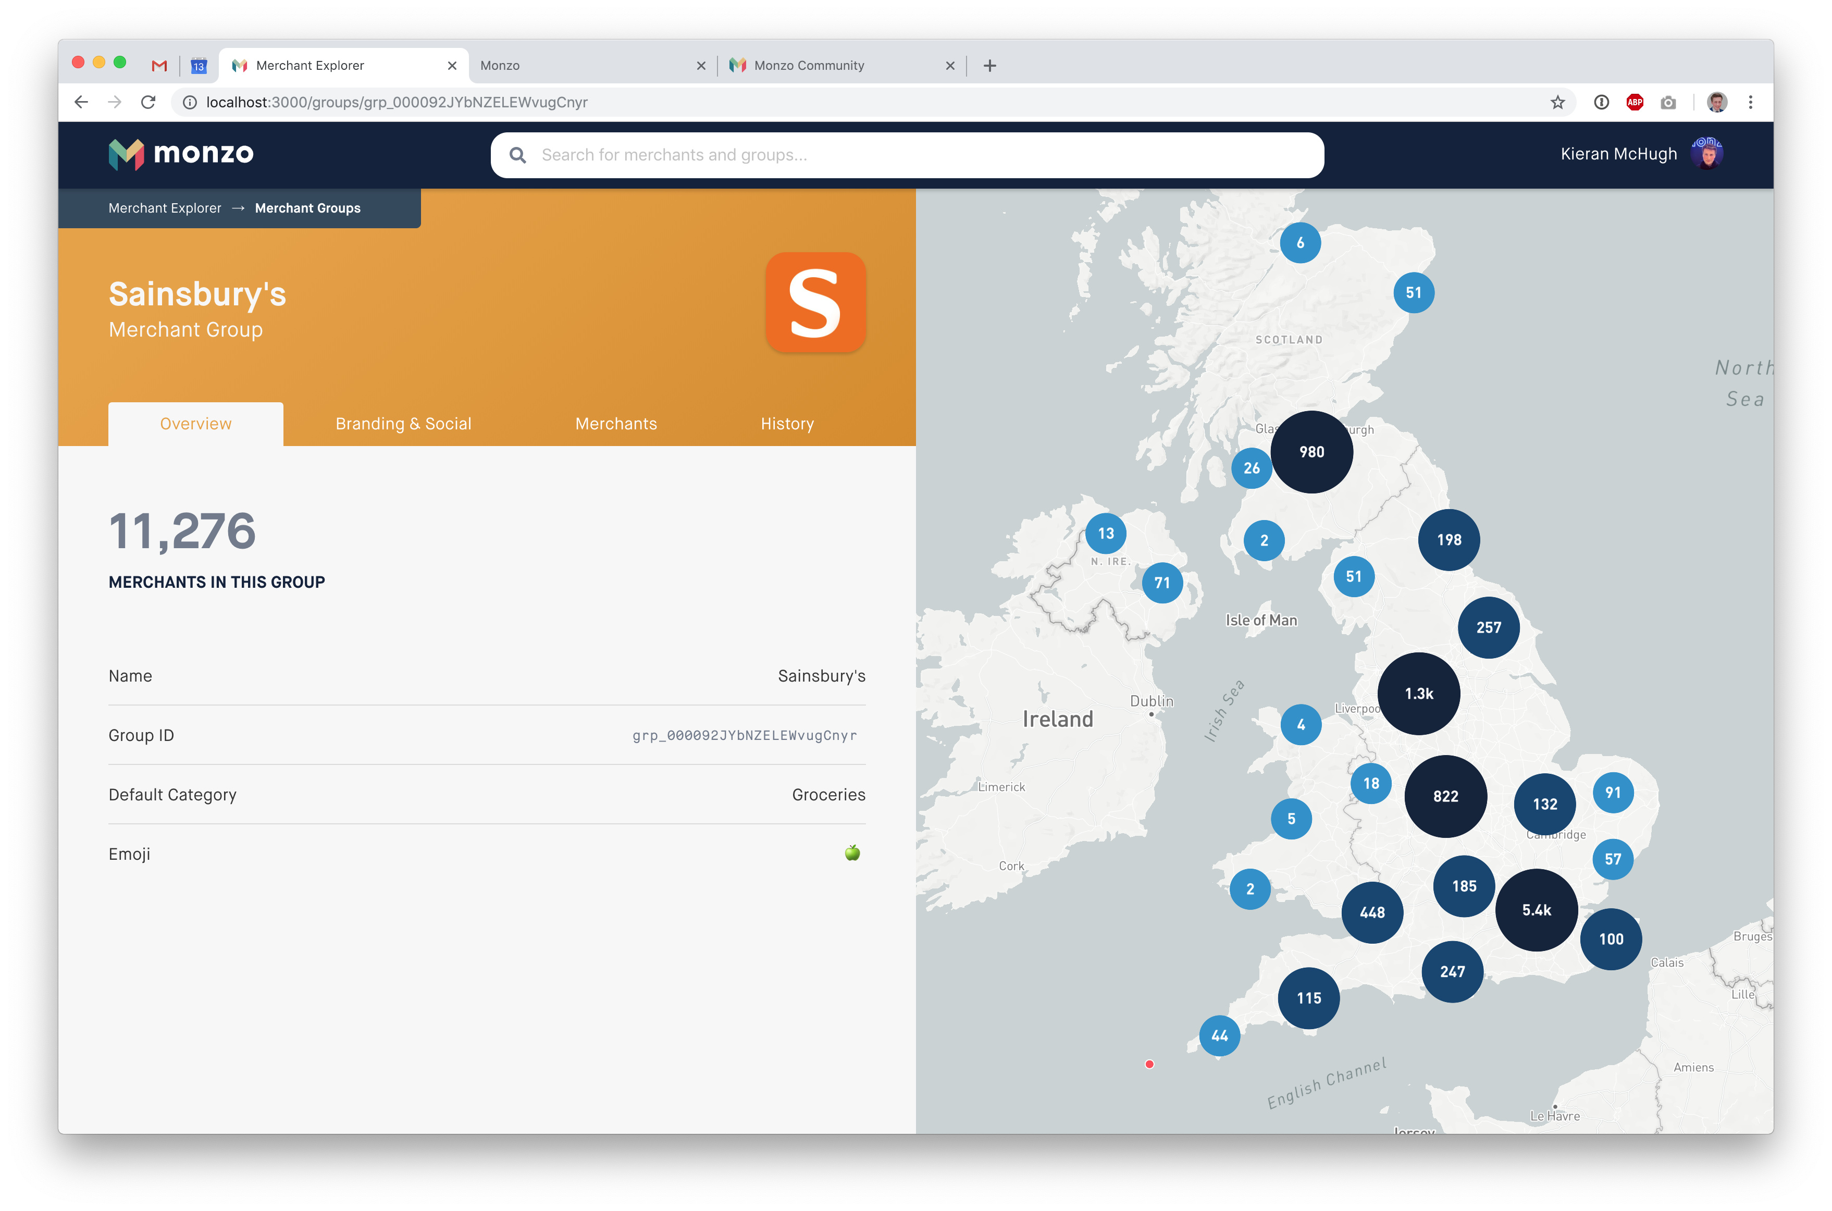
Task: Click the green apple emoji
Action: (x=852, y=852)
